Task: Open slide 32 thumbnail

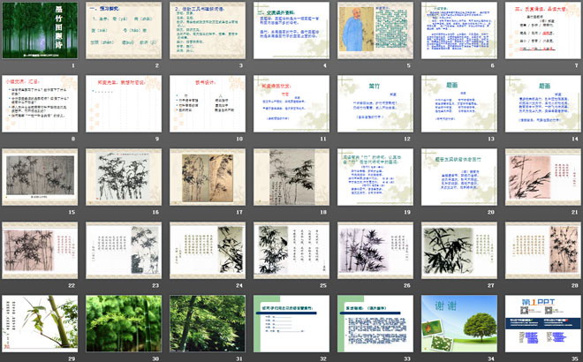Action: 291,324
